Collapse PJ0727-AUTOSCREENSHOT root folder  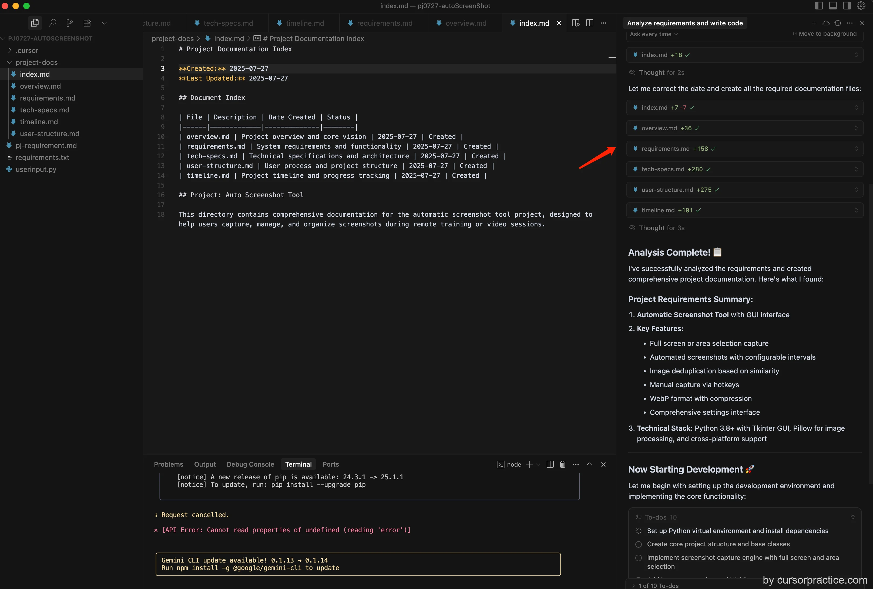tap(71, 38)
